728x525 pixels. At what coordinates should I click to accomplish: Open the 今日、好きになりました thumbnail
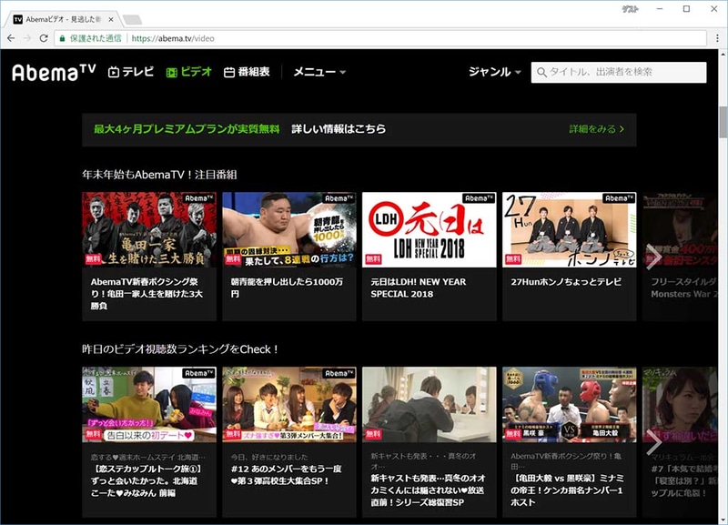click(289, 404)
